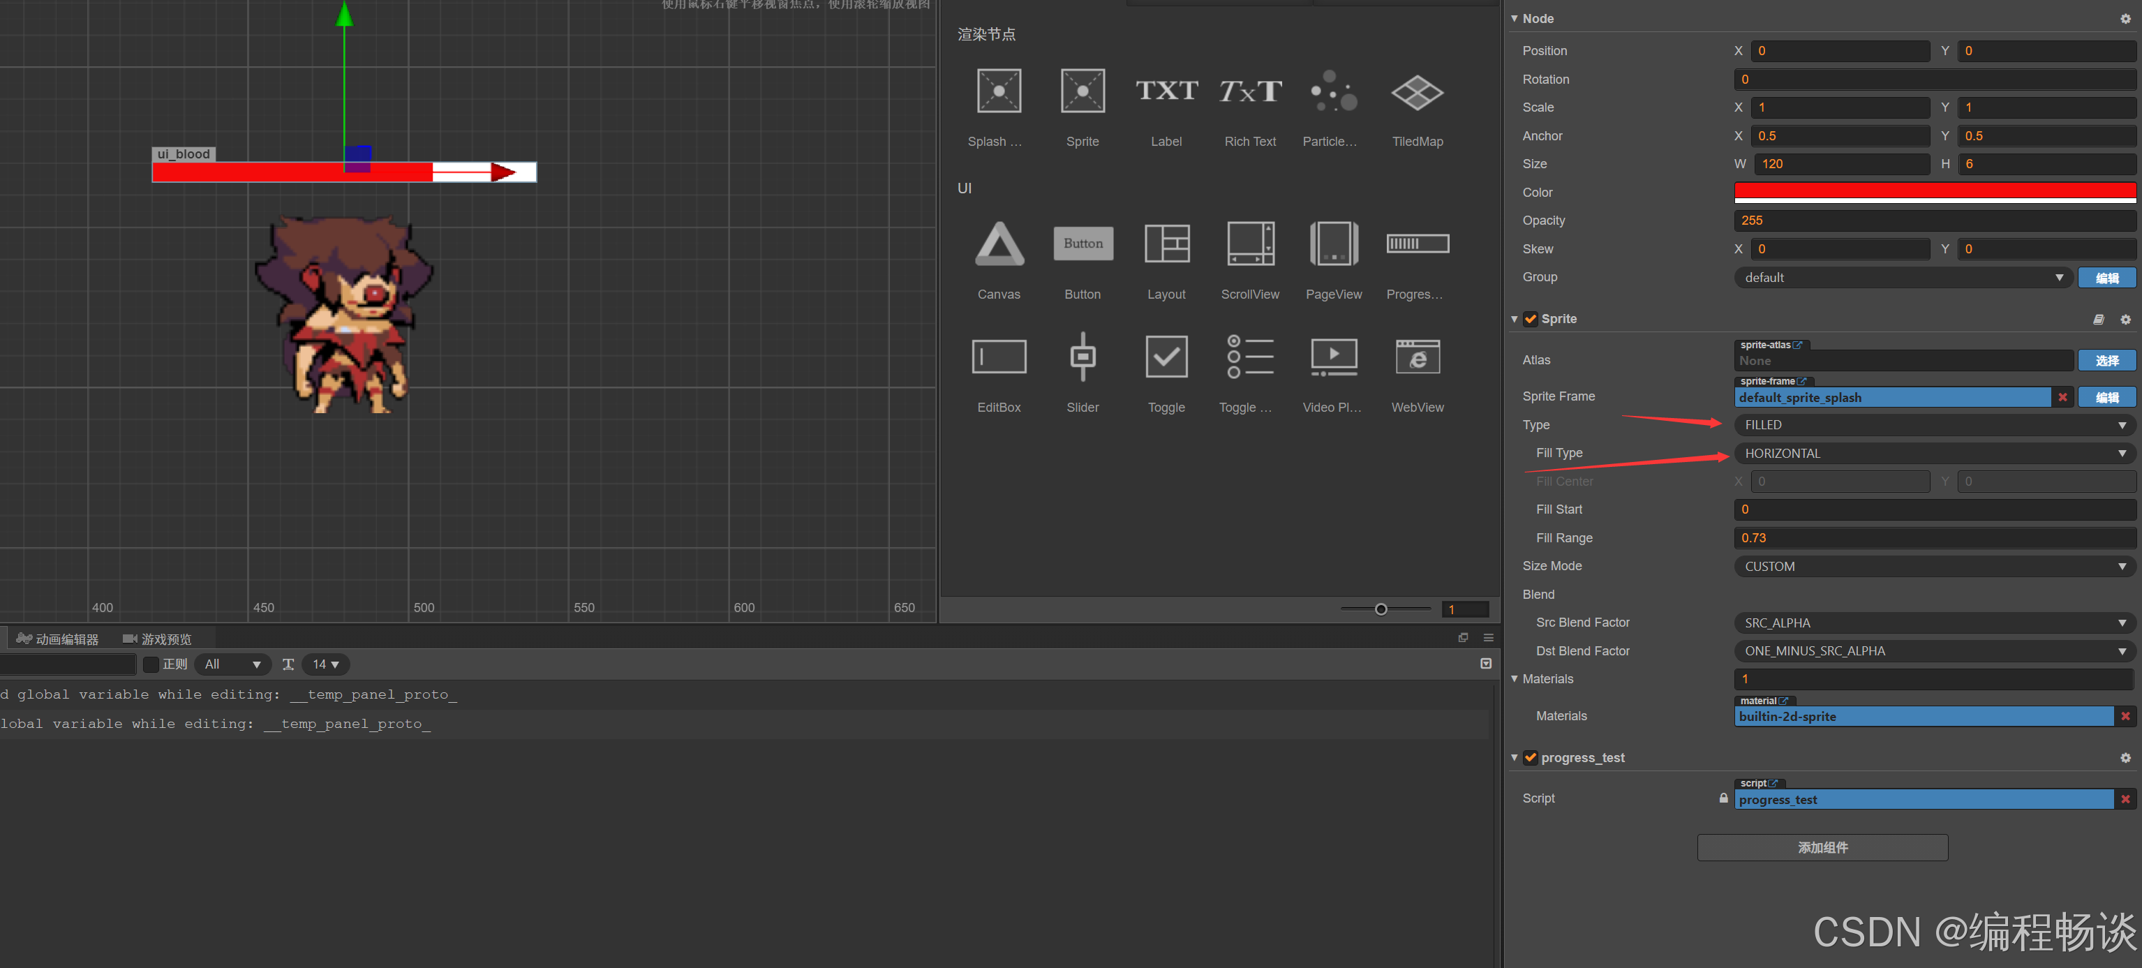Select the Slider UI node icon
The width and height of the screenshot is (2142, 968).
click(1082, 357)
